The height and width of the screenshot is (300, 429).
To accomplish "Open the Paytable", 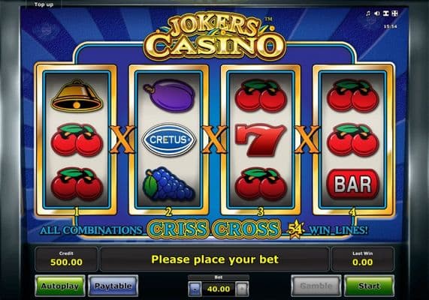I will click(x=113, y=286).
